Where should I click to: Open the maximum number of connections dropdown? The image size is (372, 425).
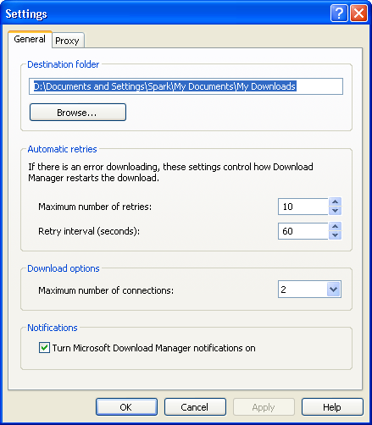334,290
